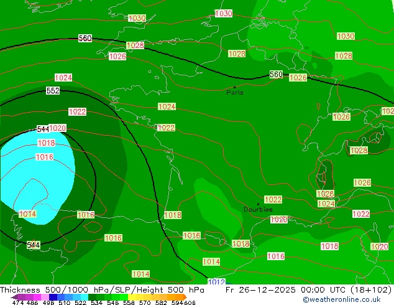Select the cyan swatch in thickness legend
The height and width of the screenshot is (305, 394).
click(85, 297)
